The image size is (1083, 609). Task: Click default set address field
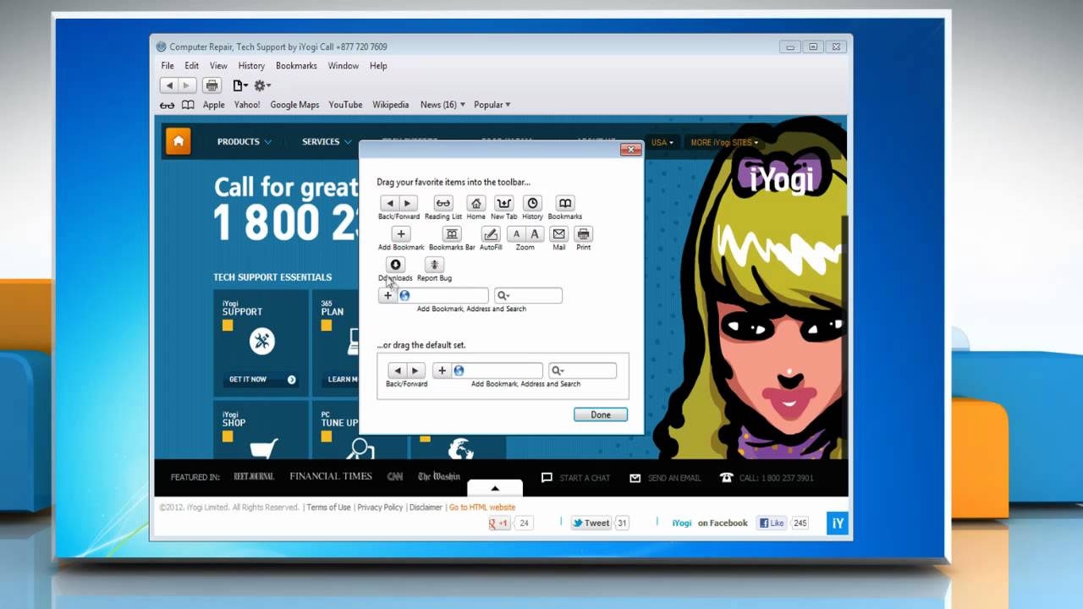click(497, 370)
